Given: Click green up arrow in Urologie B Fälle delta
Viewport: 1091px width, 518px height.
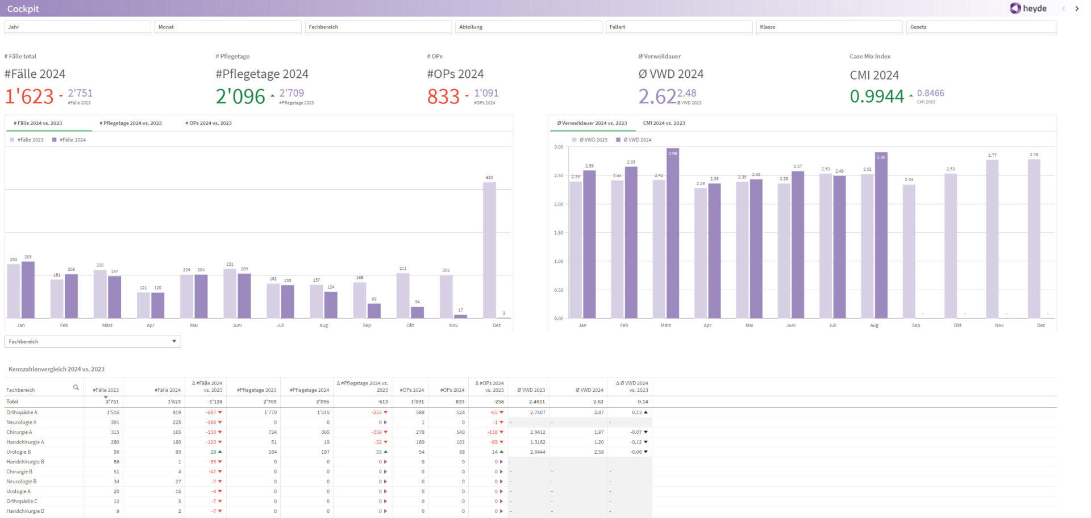Looking at the screenshot, I should 220,452.
